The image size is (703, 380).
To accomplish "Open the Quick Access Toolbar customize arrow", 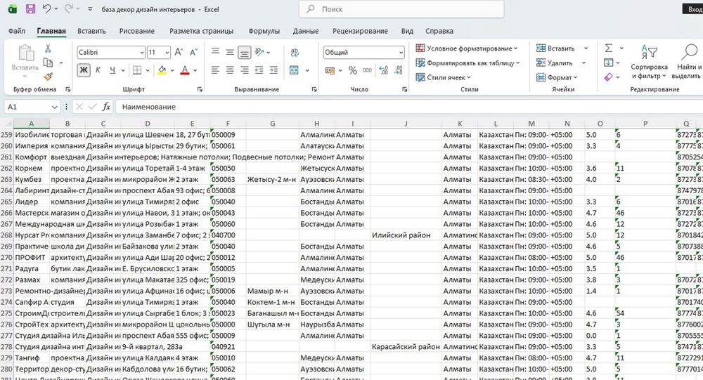I will 90,9.
